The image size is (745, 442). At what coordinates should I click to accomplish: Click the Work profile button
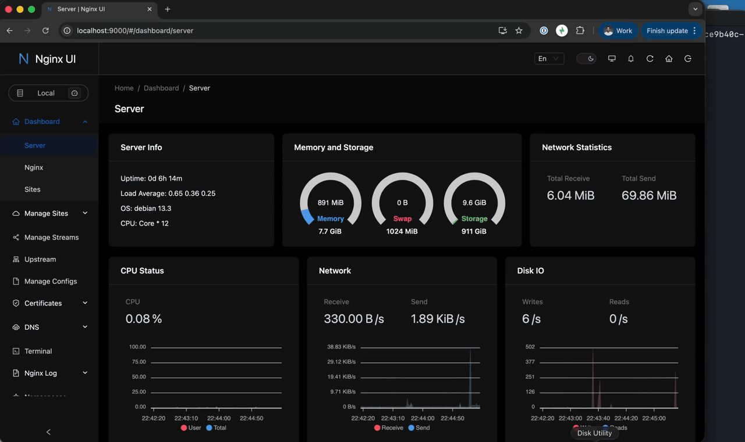tap(618, 31)
